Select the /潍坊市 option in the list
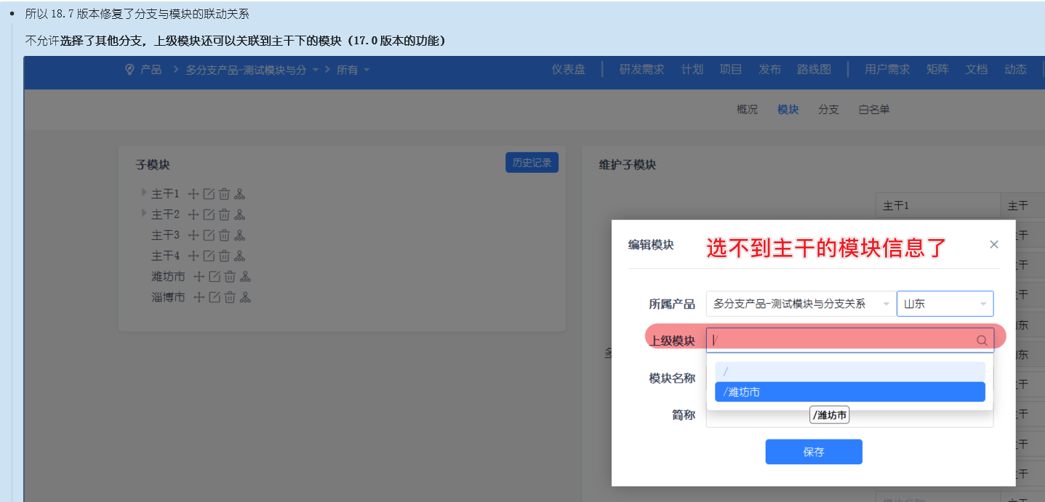Viewport: 1045px width, 502px height. 849,392
